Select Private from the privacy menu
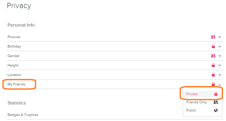 tap(192, 94)
